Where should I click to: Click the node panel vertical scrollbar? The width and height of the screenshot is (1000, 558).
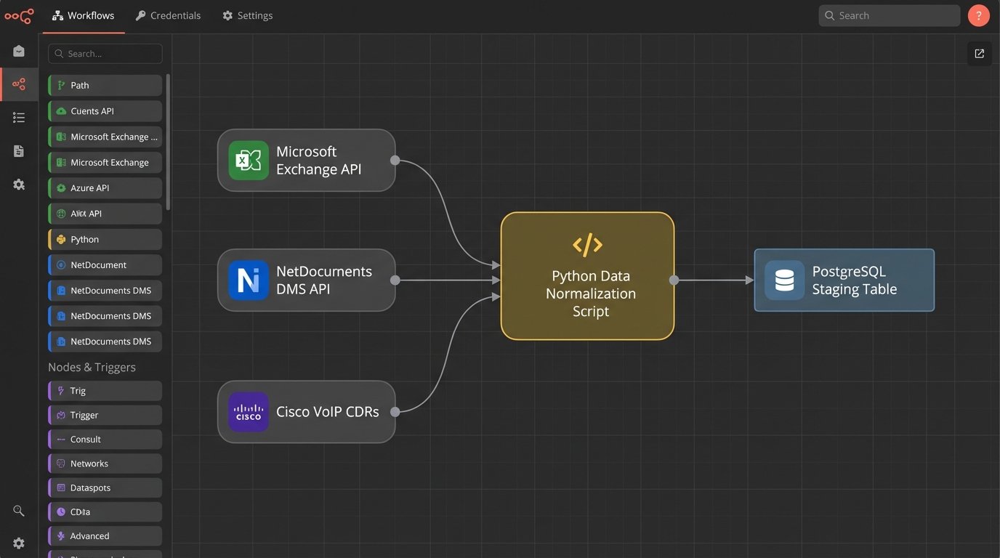pyautogui.click(x=168, y=142)
